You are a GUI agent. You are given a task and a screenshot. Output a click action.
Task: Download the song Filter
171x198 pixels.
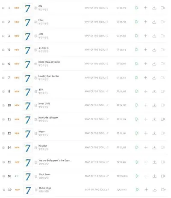click(154, 22)
